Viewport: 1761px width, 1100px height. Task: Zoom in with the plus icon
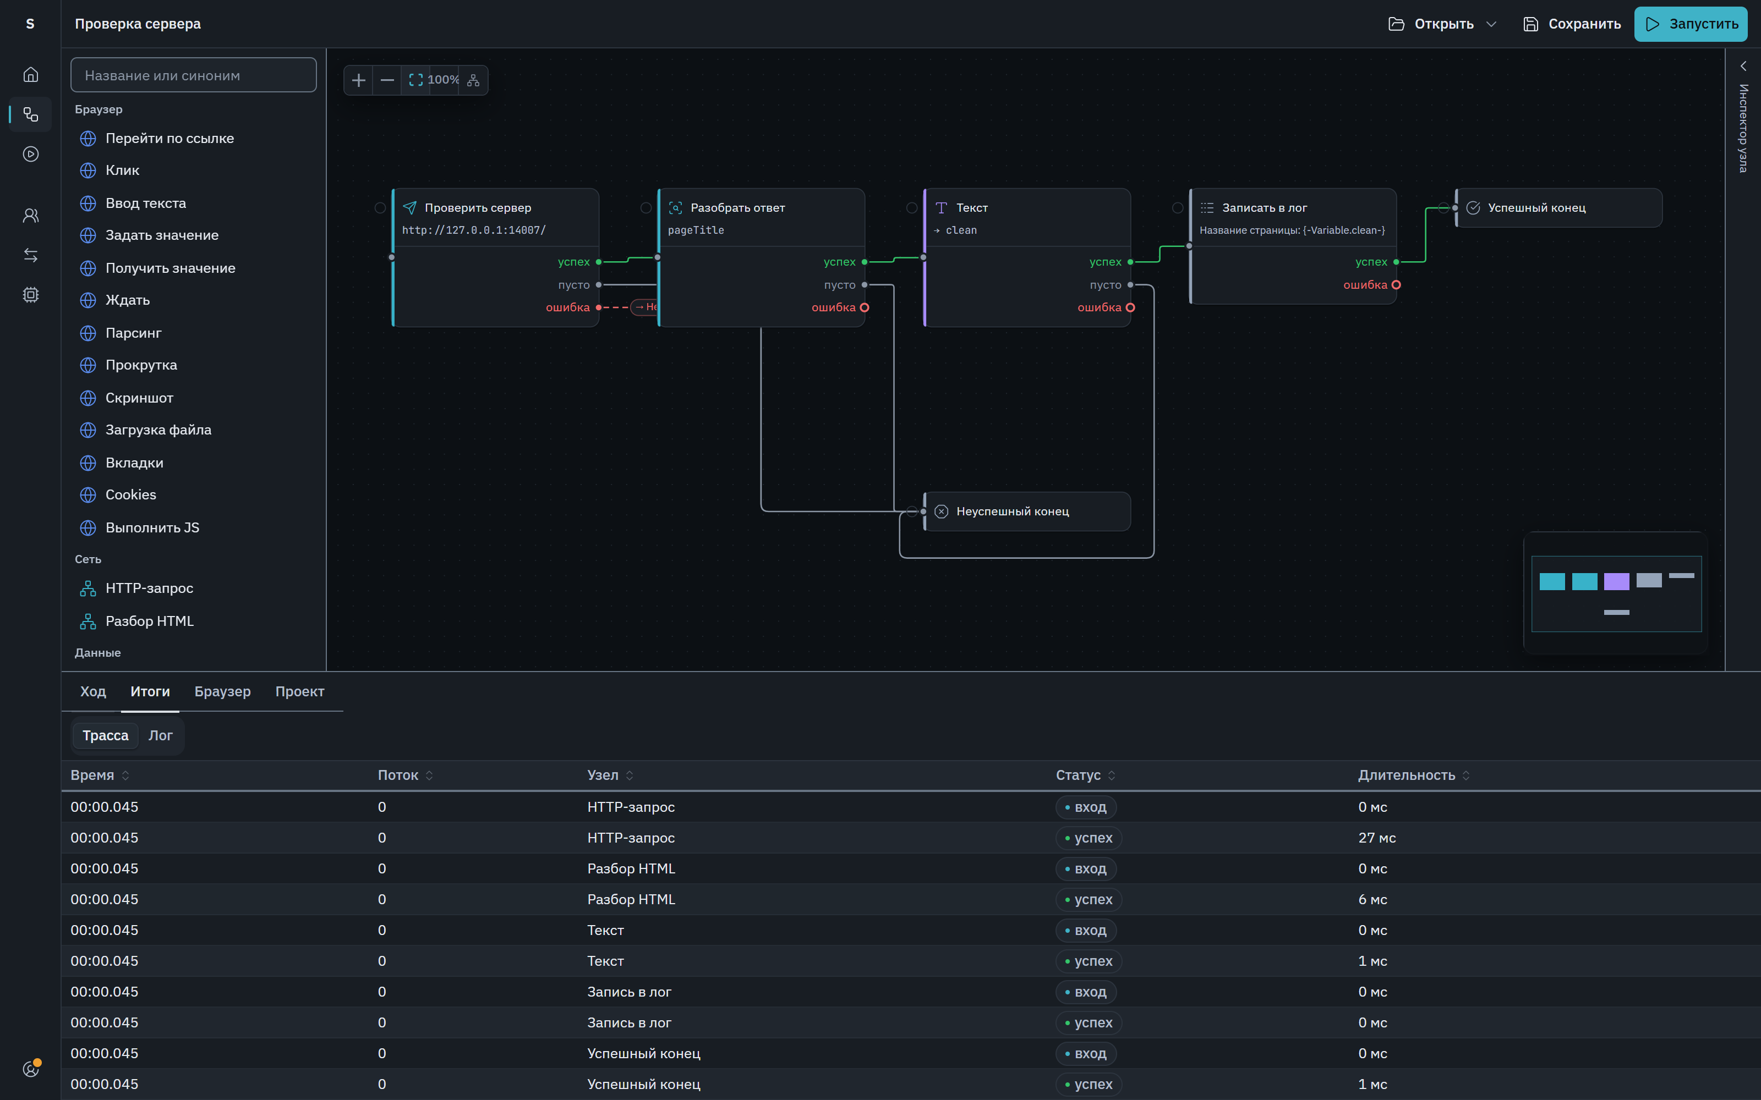point(358,80)
